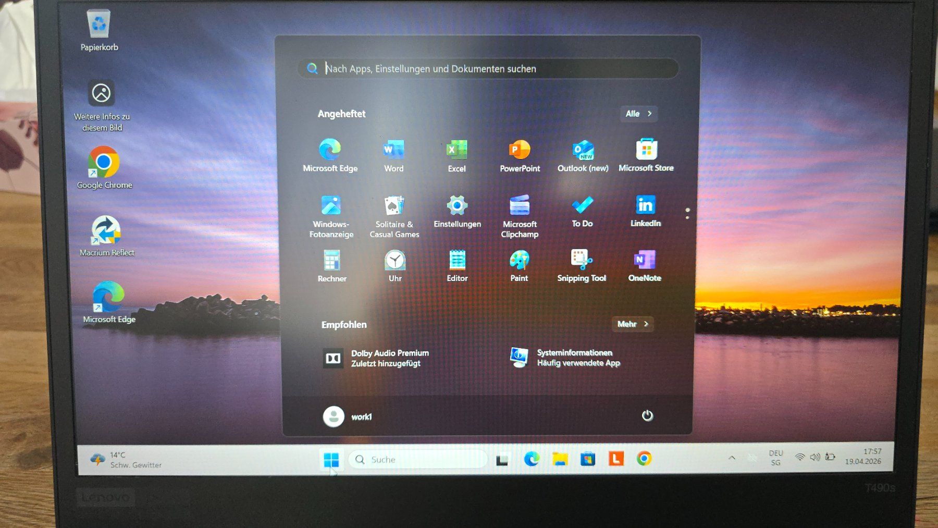
Task: Open Einstellungen settings app
Action: [x=457, y=212]
